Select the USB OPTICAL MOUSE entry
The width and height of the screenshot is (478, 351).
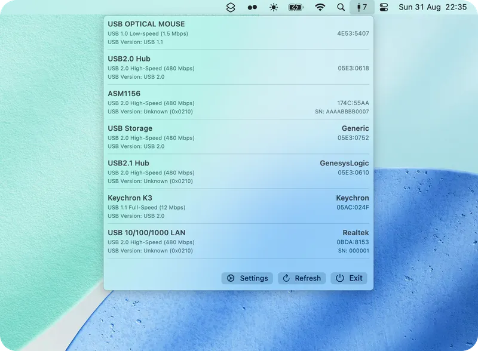coord(239,33)
